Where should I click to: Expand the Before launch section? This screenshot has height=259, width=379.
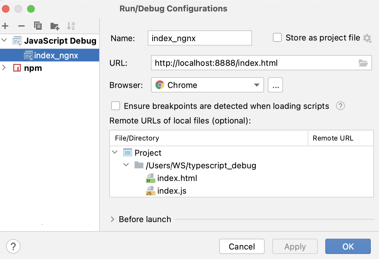pyautogui.click(x=112, y=219)
